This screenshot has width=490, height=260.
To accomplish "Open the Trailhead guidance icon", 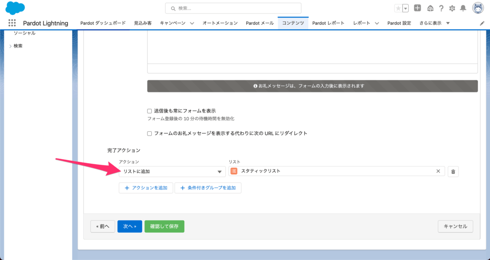I will (x=430, y=9).
